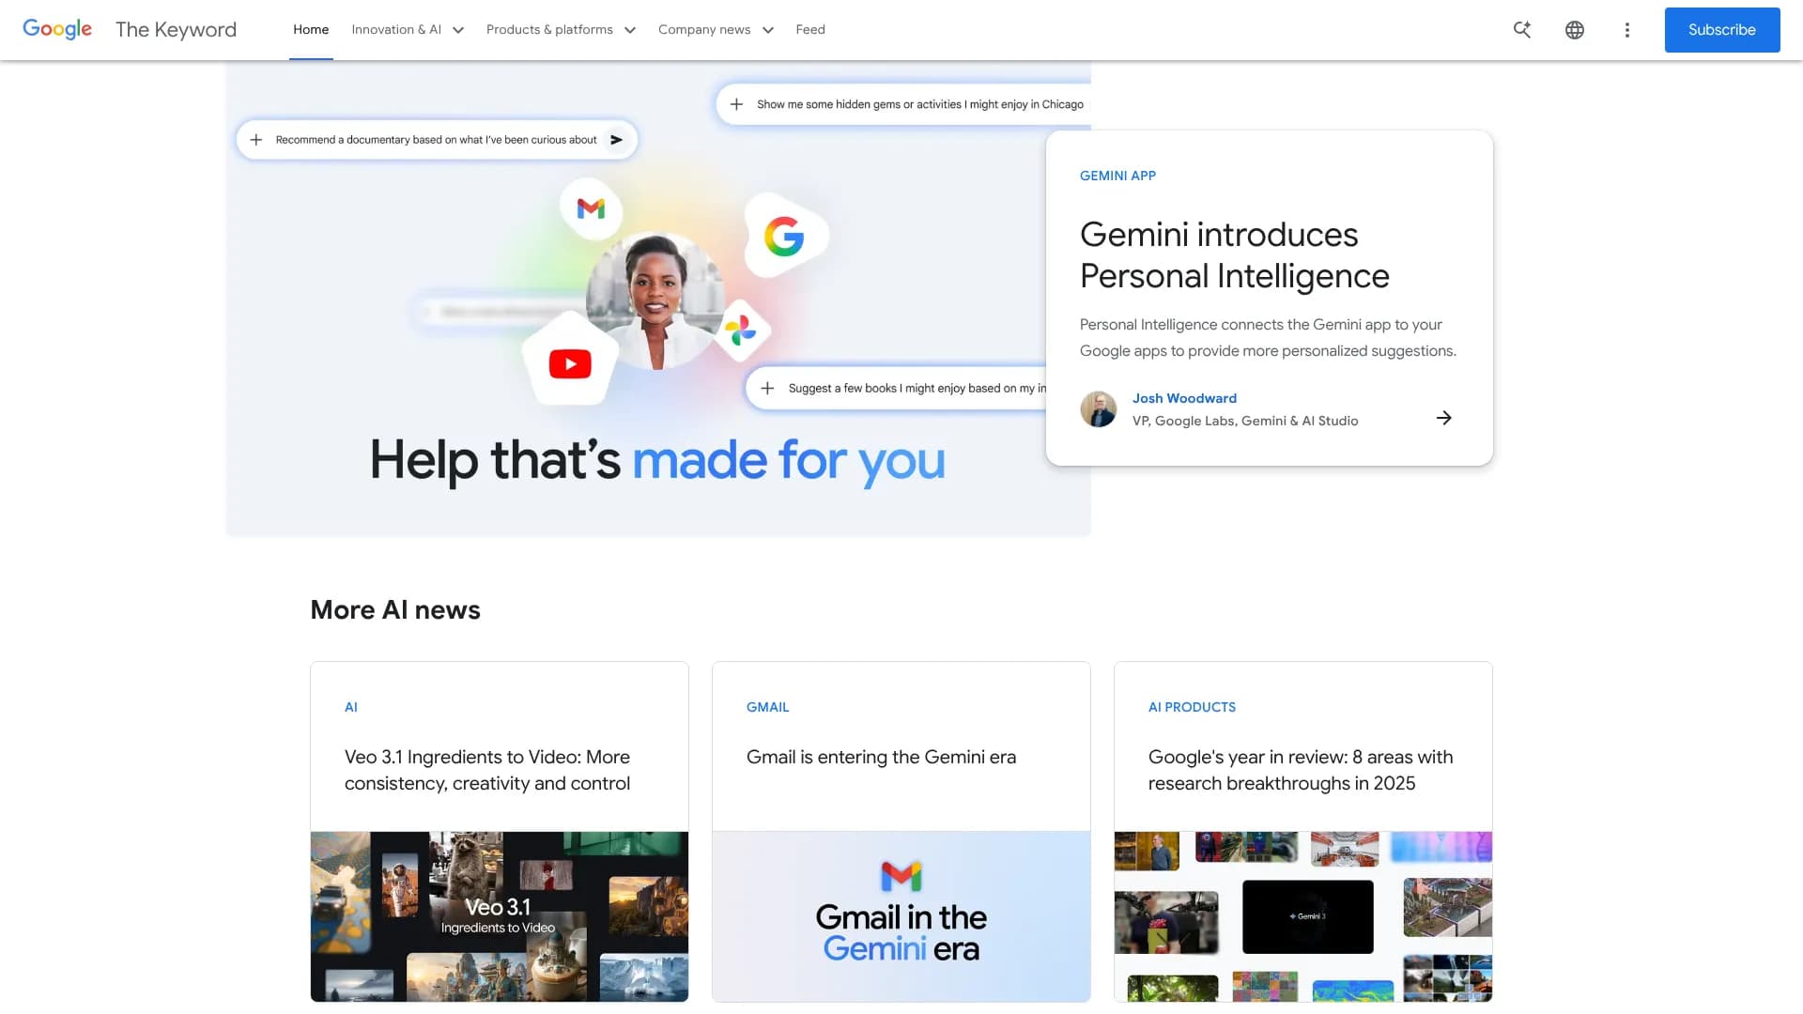Open the Feed navigation item
This screenshot has height=1014, width=1803.
(810, 30)
